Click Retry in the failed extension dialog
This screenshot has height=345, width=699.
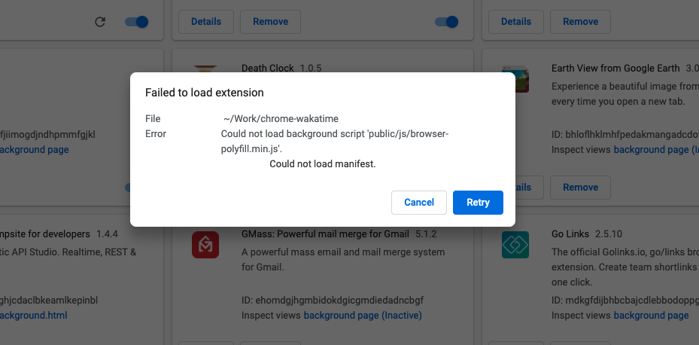[478, 203]
